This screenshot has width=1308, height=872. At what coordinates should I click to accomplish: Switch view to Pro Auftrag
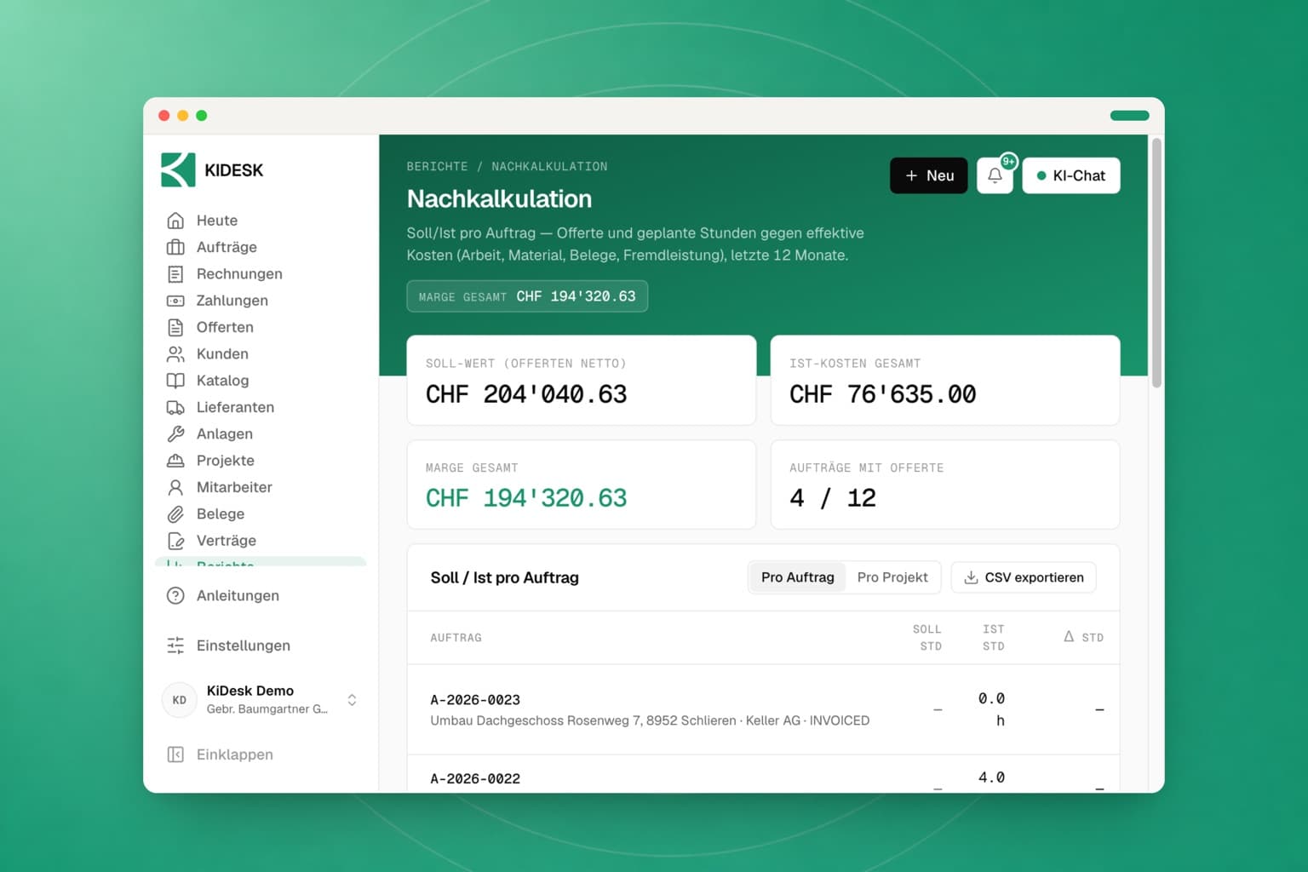[798, 577]
